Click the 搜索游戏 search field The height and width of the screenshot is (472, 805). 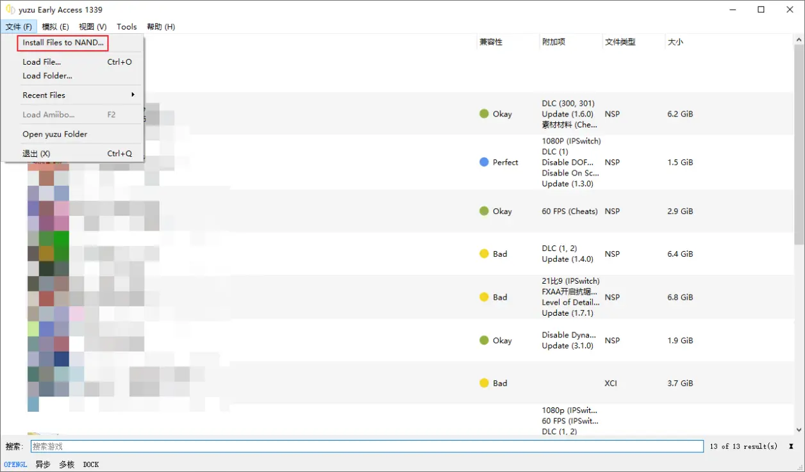(367, 446)
